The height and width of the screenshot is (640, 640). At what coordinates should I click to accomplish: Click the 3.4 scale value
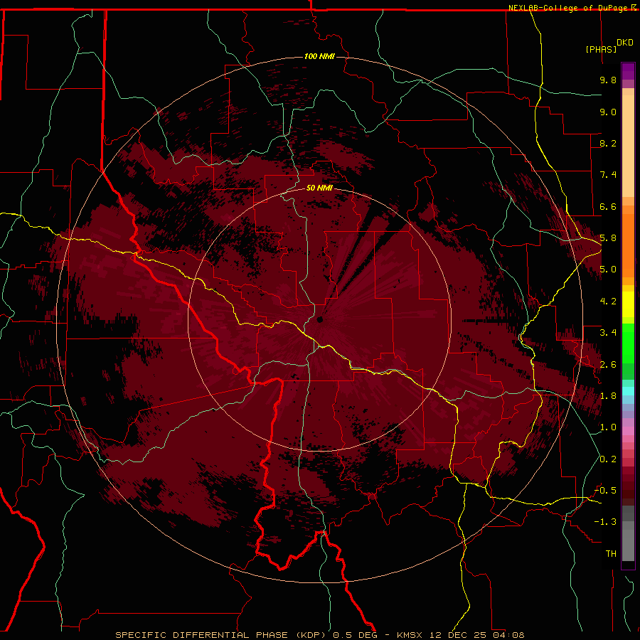pyautogui.click(x=608, y=333)
